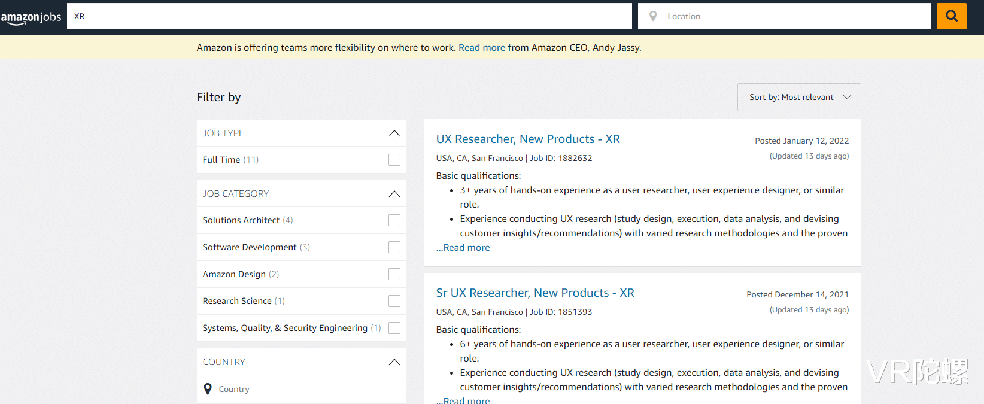The height and width of the screenshot is (404, 984).
Task: Click the orange search magnifier button
Action: [951, 16]
